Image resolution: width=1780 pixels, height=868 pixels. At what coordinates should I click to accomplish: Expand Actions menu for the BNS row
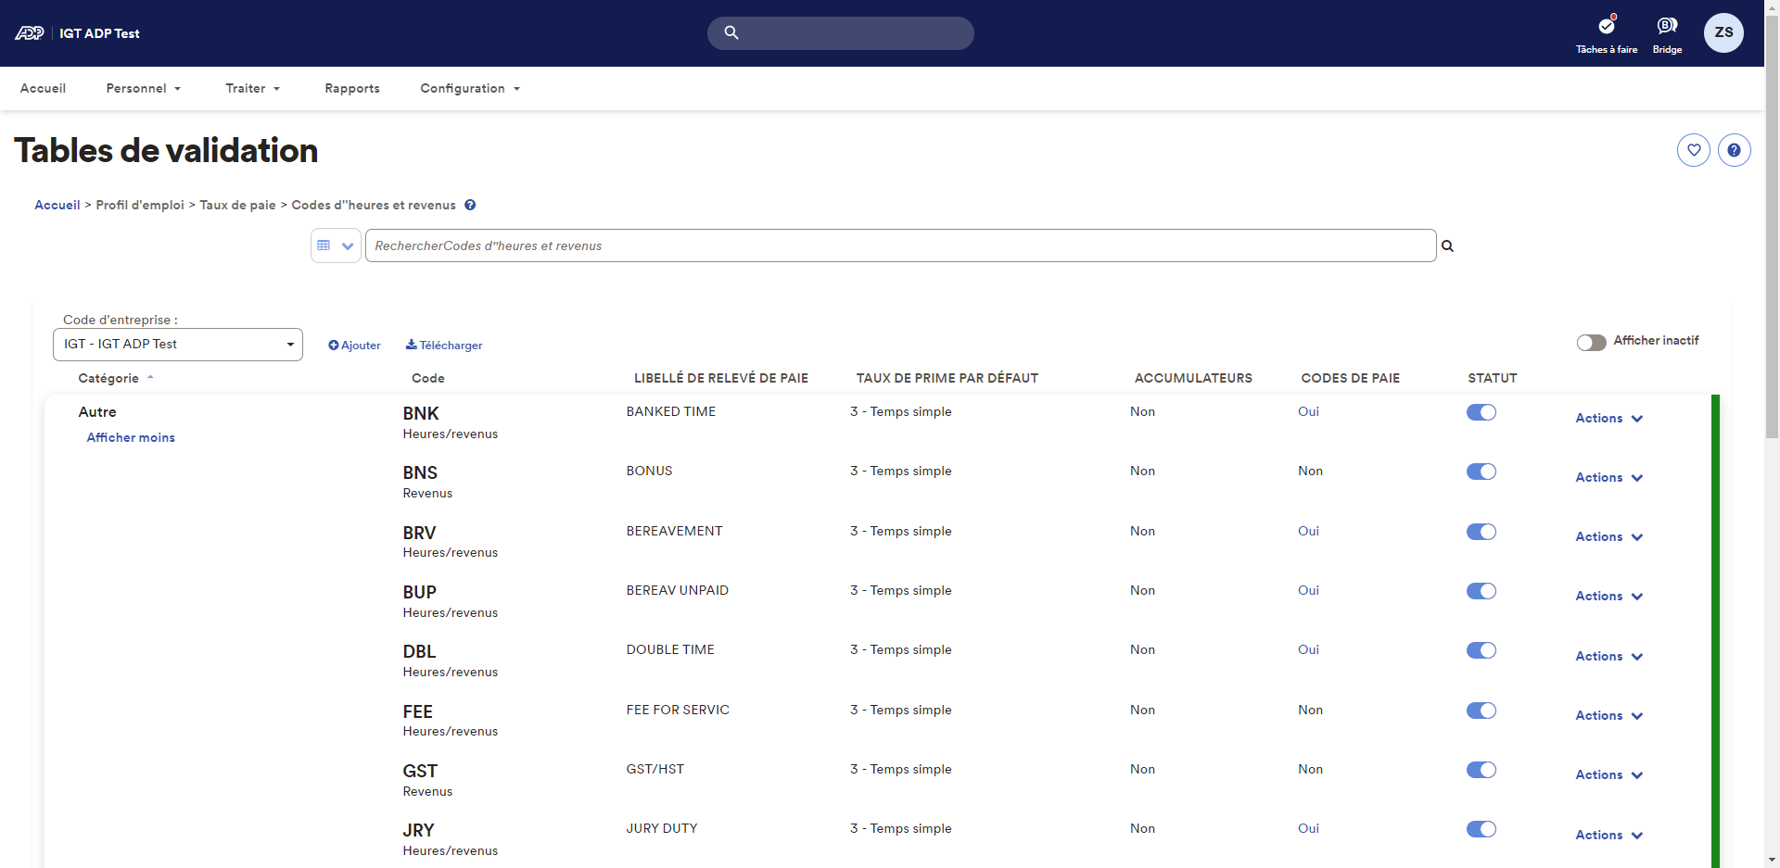tap(1608, 478)
